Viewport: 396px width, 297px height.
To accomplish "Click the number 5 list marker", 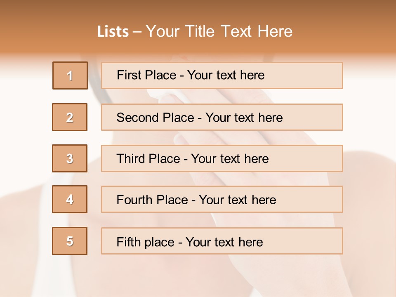I will point(70,241).
